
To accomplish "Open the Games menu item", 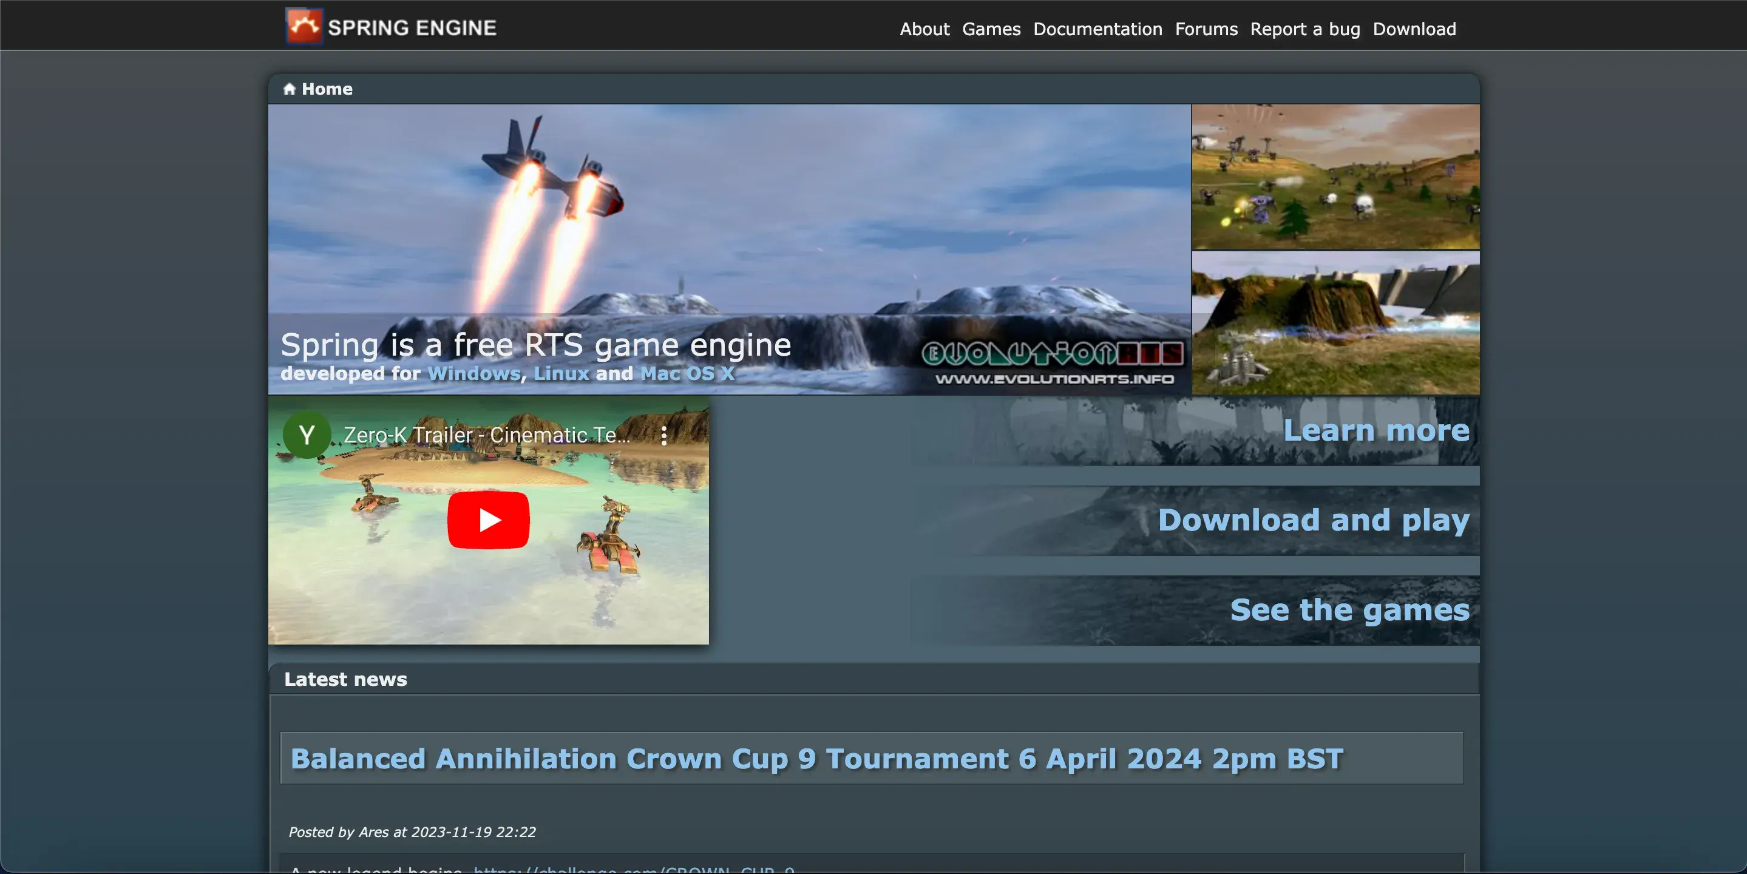I will coord(990,29).
